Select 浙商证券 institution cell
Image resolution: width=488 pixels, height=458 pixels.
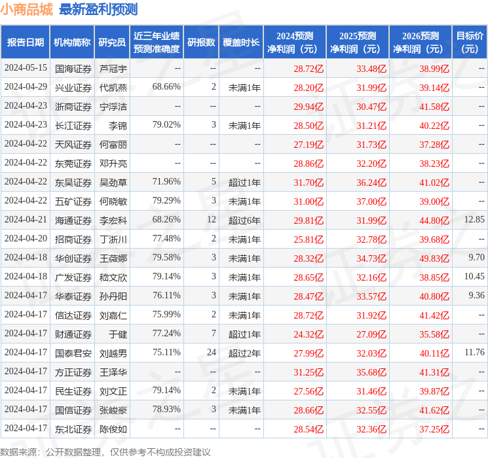coord(73,107)
